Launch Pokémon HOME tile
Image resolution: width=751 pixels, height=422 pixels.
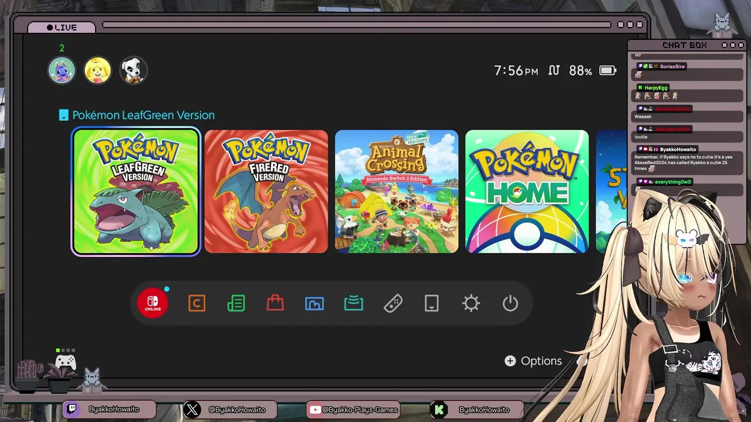[527, 192]
